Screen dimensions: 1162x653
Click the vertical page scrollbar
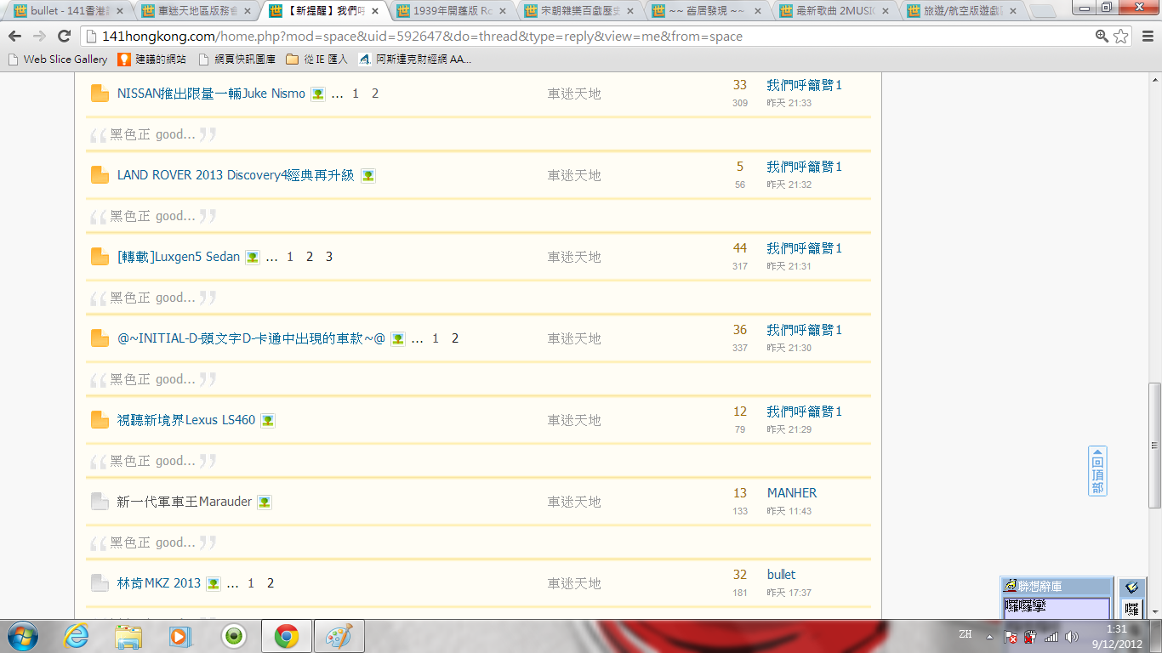pyautogui.click(x=1154, y=442)
